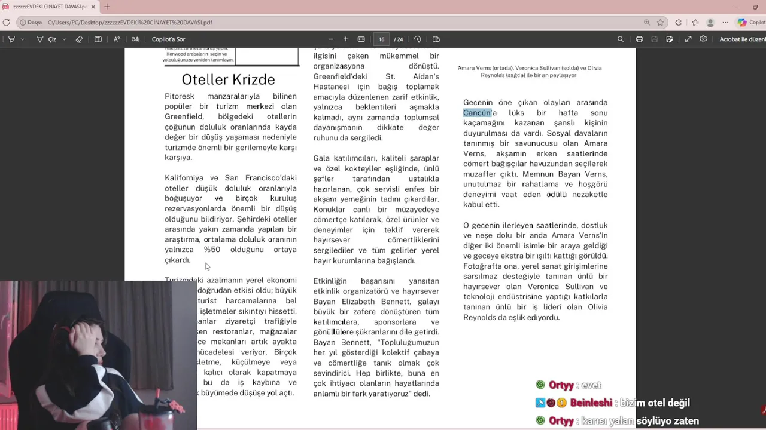Image resolution: width=766 pixels, height=430 pixels.
Task: Edit the page number field
Action: pos(381,39)
